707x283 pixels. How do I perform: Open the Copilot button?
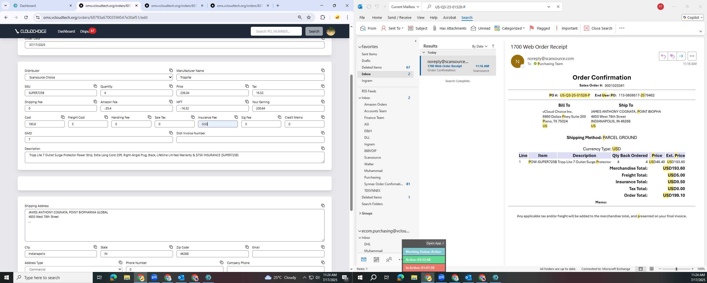[x=692, y=17]
